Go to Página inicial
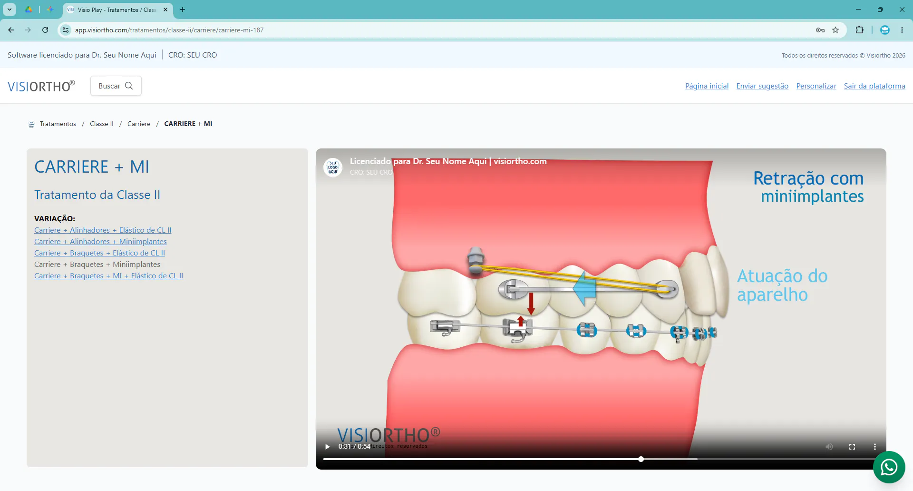Viewport: 913px width, 491px height. tap(707, 86)
